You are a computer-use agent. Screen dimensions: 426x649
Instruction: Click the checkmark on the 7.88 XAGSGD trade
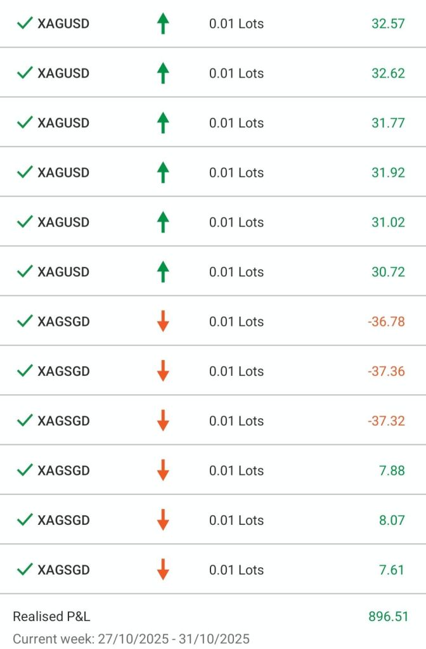(x=25, y=470)
